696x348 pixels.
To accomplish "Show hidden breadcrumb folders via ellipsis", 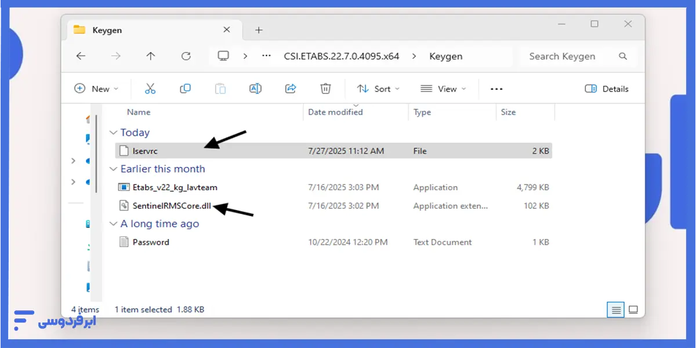I will 266,56.
